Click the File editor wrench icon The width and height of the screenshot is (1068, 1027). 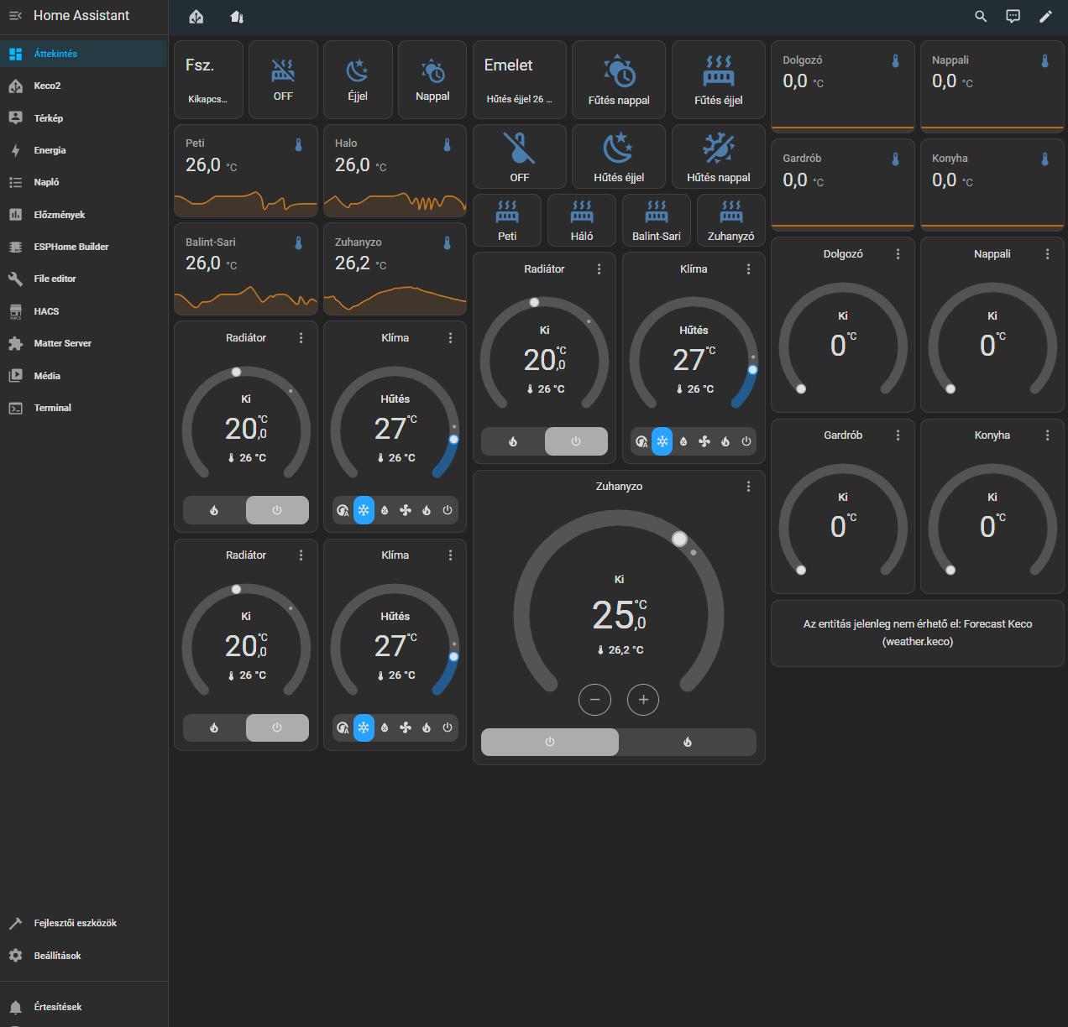click(15, 279)
